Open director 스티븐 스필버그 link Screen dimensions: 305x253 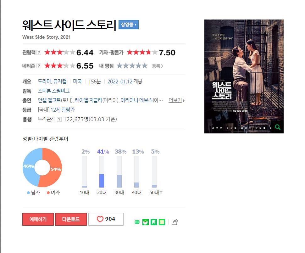pyautogui.click(x=54, y=91)
